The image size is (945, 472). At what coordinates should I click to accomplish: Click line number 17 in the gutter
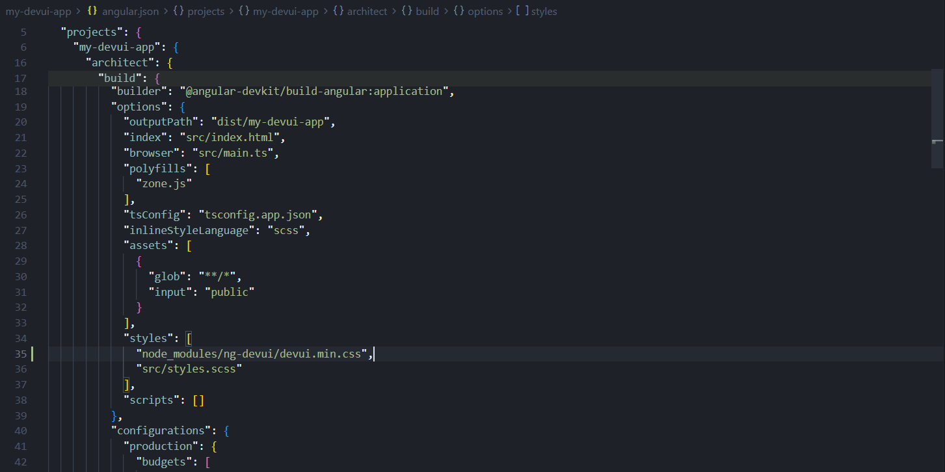click(20, 79)
